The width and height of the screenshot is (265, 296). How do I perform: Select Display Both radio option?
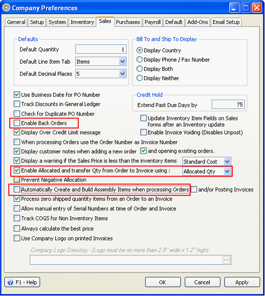click(x=140, y=68)
